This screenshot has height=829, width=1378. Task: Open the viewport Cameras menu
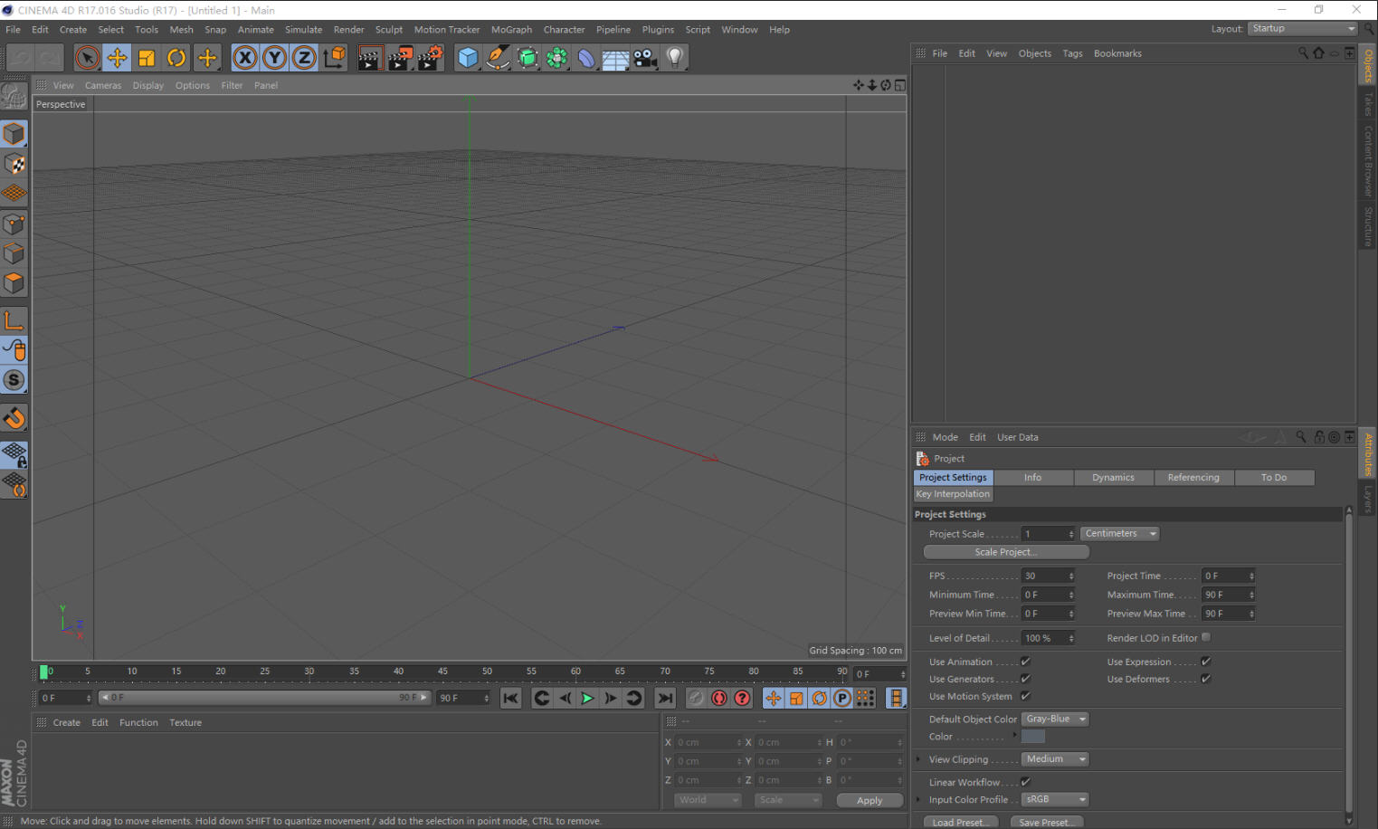pyautogui.click(x=103, y=86)
